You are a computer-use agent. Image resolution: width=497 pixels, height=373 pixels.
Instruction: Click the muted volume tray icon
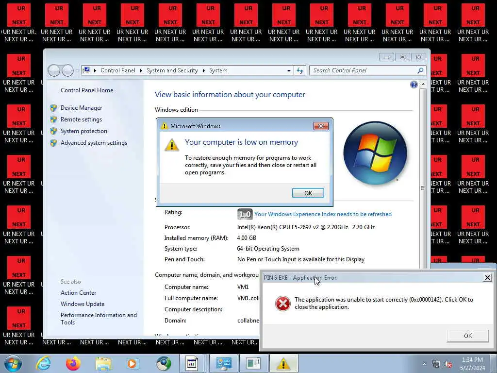[448, 364]
